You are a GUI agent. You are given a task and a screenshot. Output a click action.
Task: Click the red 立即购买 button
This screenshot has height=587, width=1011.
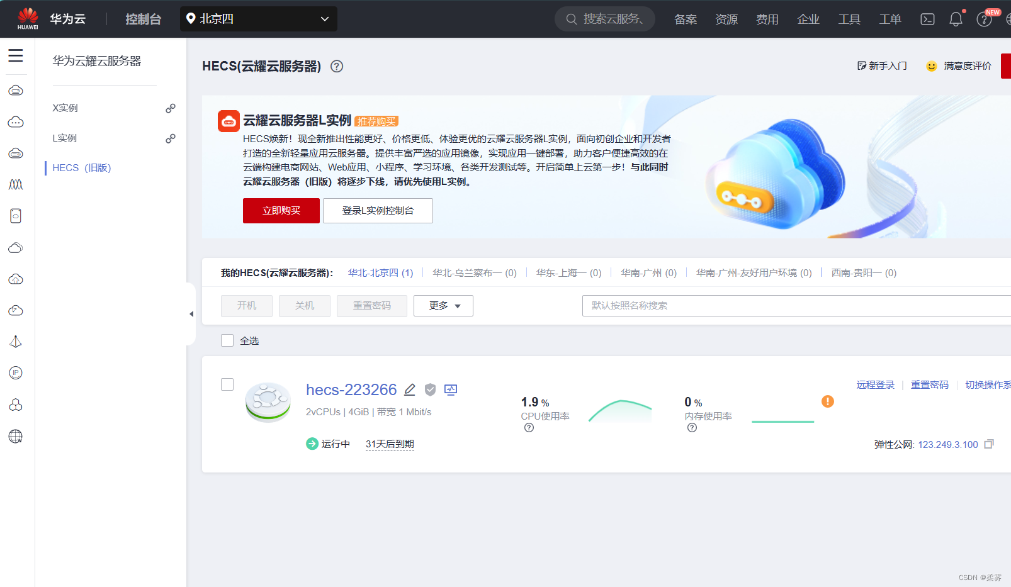click(x=281, y=211)
